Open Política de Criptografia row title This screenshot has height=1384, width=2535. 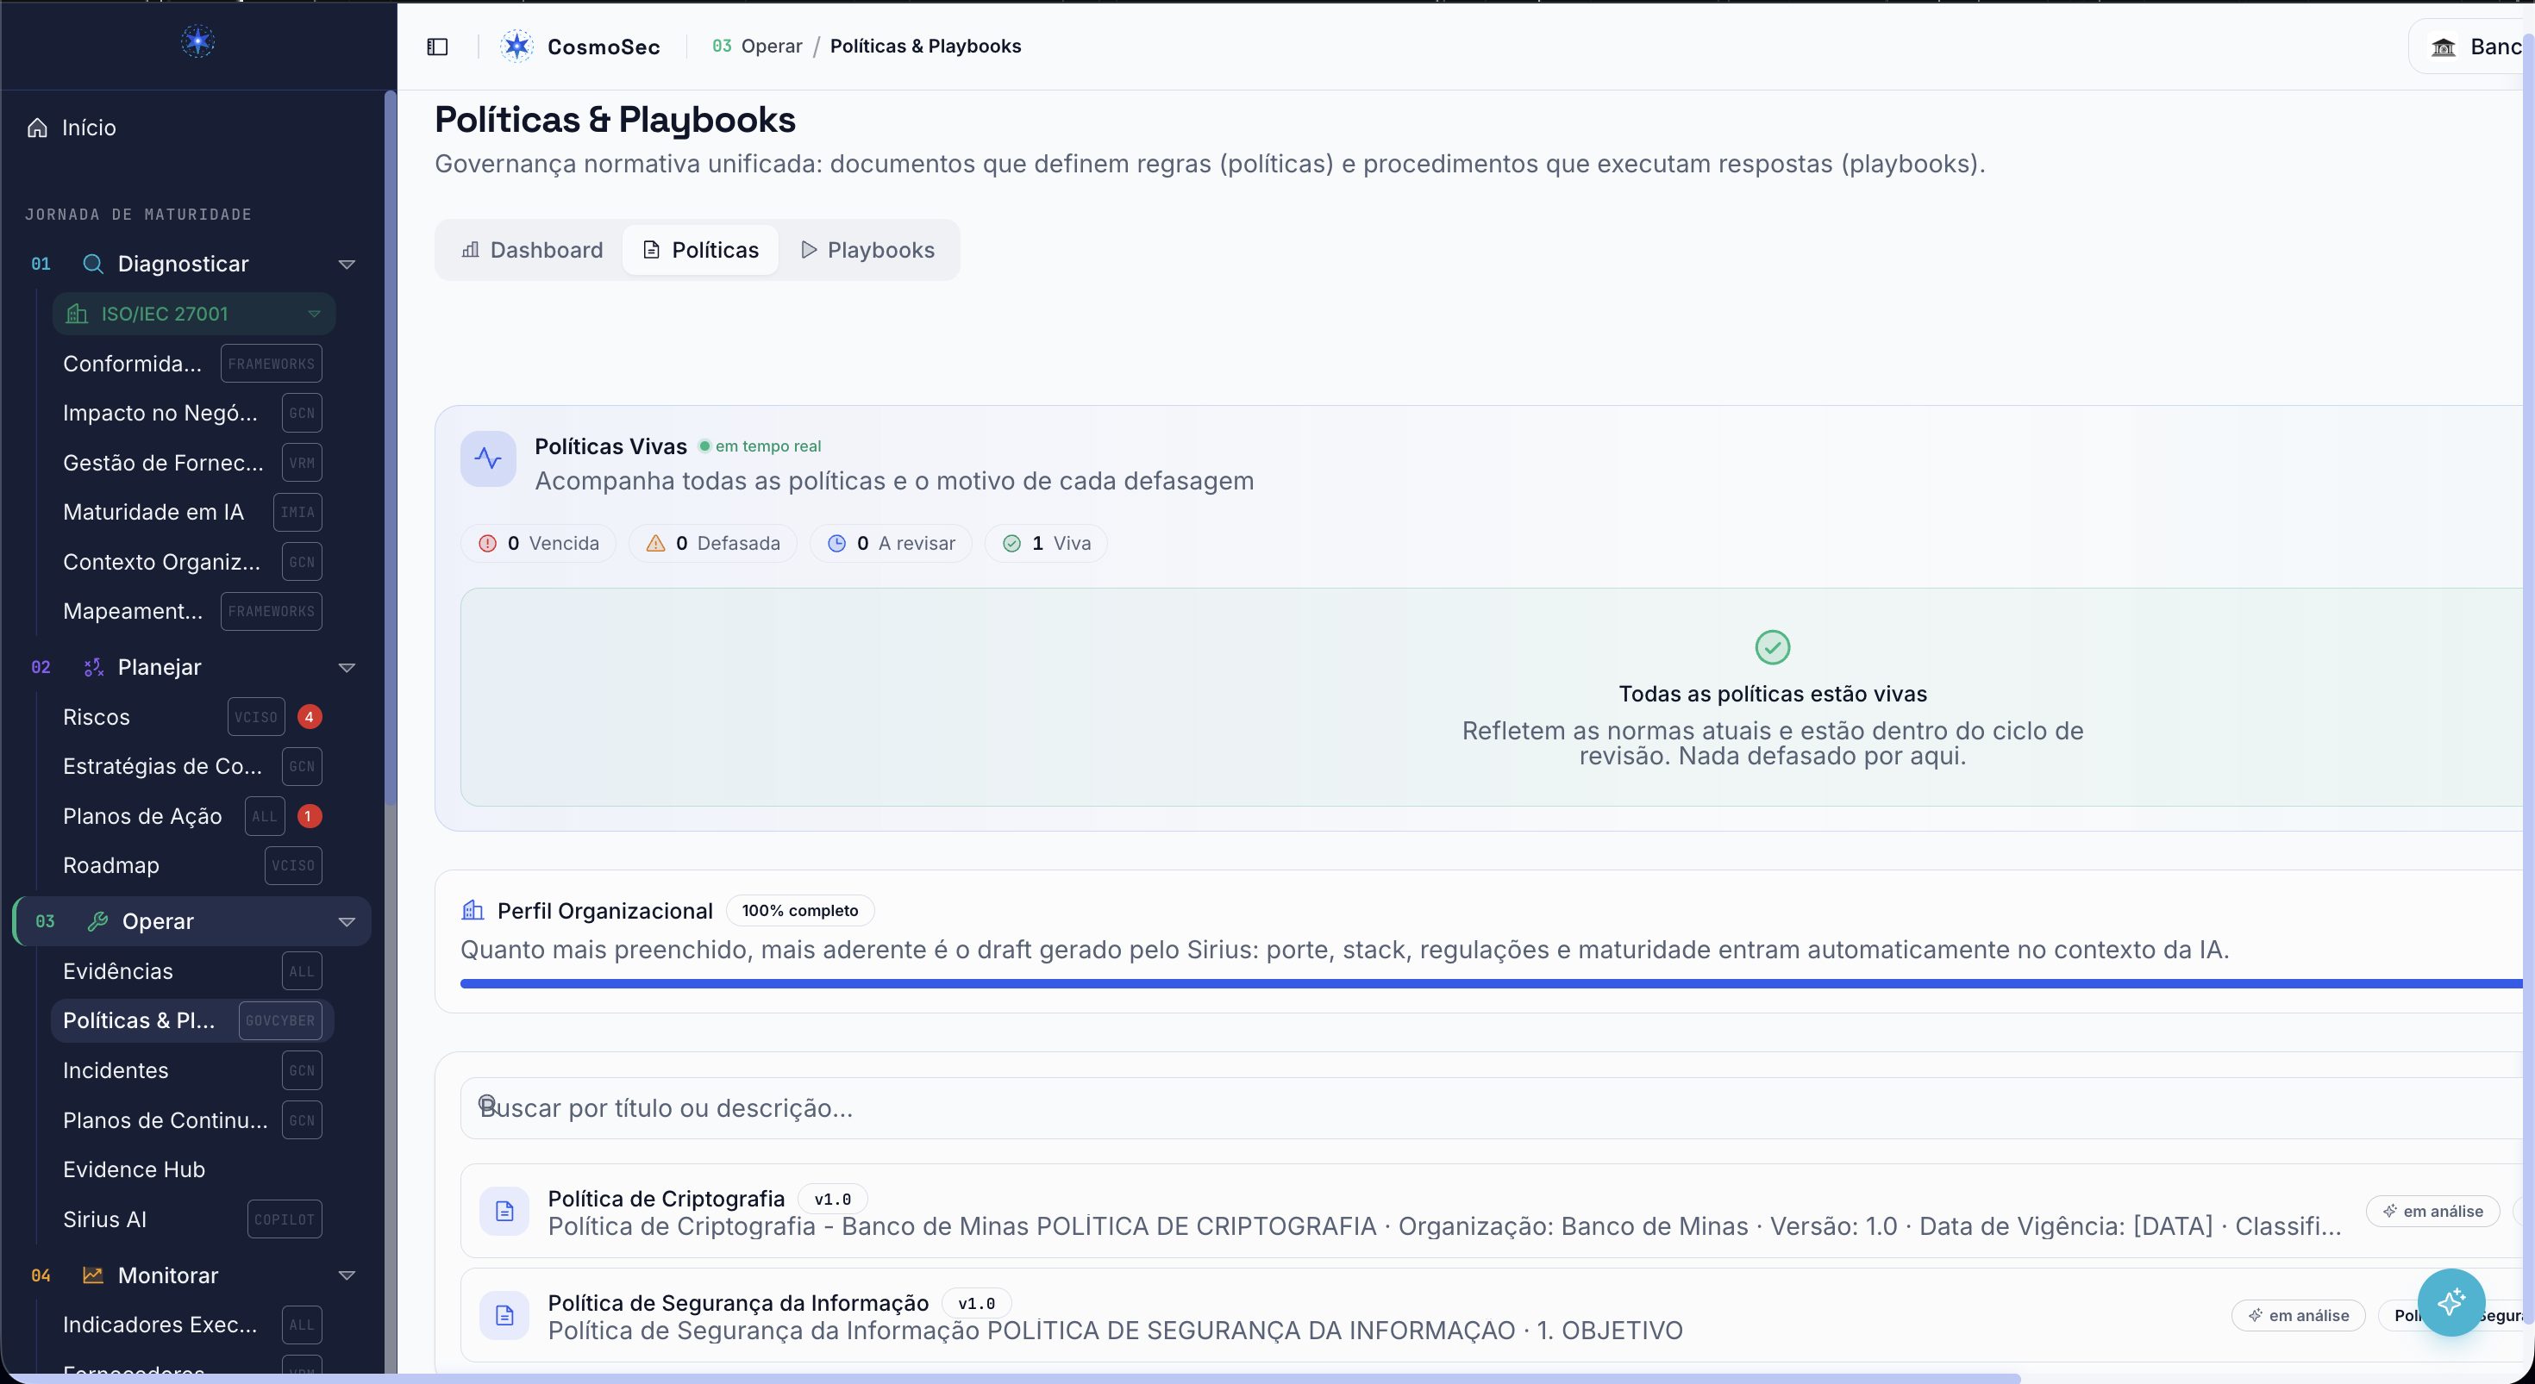(x=667, y=1199)
